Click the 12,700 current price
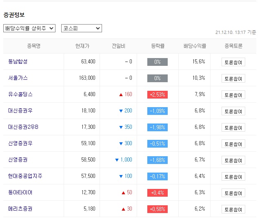This screenshot has height=220, width=264. [x=89, y=193]
